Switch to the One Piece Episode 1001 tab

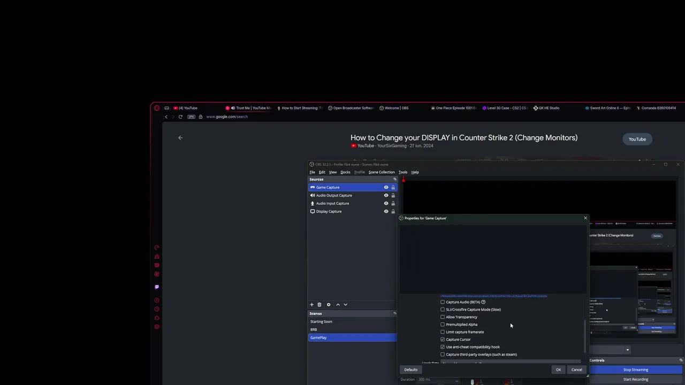click(x=454, y=108)
